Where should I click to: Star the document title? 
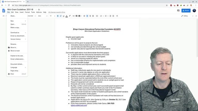coord(36,10)
